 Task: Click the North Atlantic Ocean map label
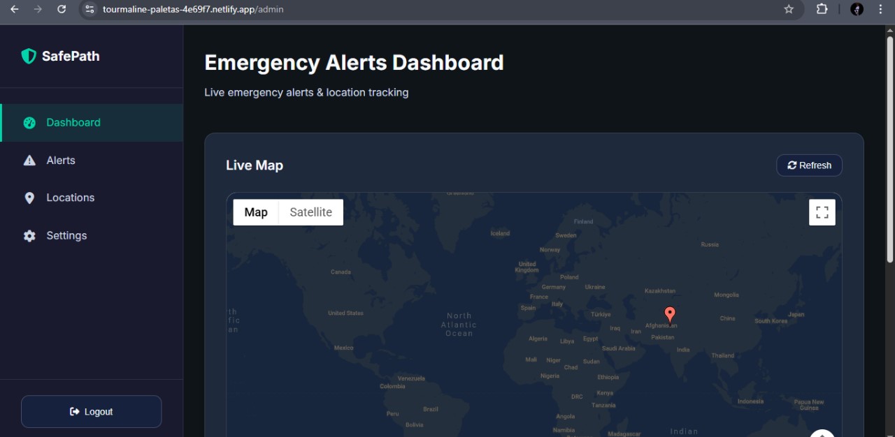[x=459, y=325]
